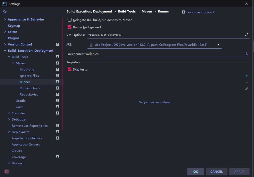Click project icon beside Build Tools
Viewport: 254px width, 177px height.
pos(57,57)
